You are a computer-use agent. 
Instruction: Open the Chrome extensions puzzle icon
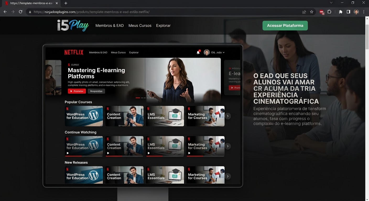point(341,12)
